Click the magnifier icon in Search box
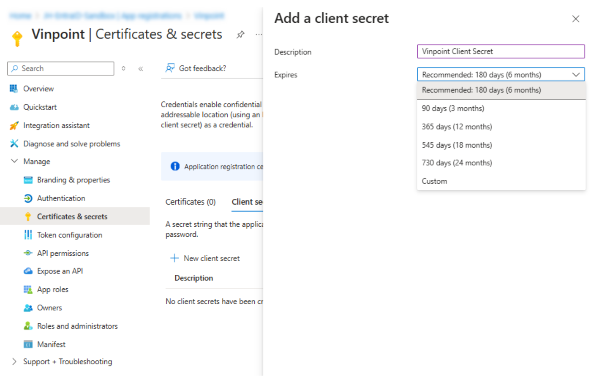 [x=15, y=68]
